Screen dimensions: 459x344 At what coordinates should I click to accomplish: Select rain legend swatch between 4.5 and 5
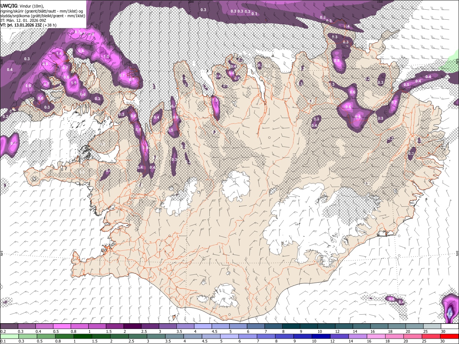pos(211,336)
